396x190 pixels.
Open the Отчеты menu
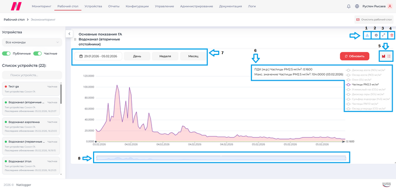114,6
